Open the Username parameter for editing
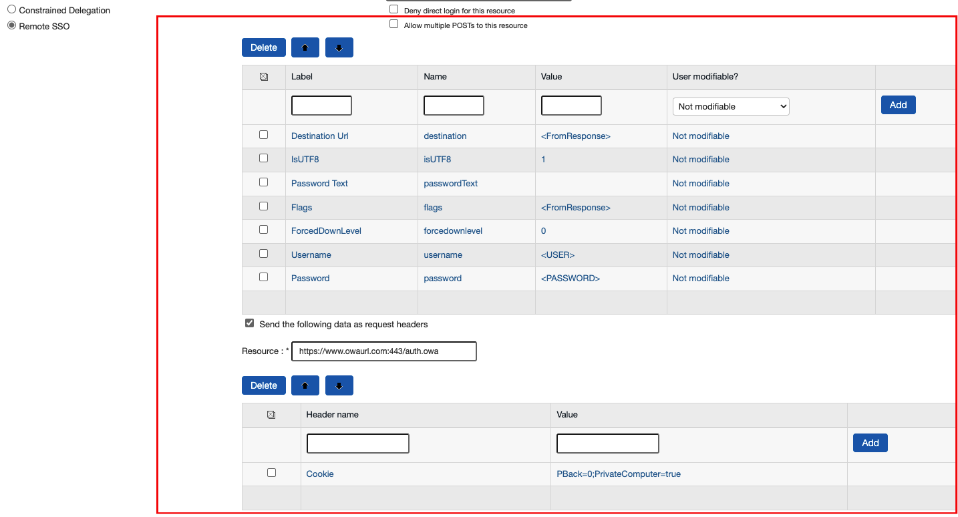This screenshot has width=958, height=517. 311,254
